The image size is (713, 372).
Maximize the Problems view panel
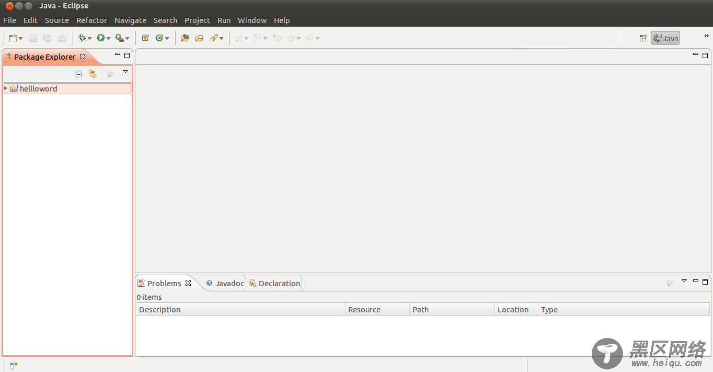click(x=705, y=281)
